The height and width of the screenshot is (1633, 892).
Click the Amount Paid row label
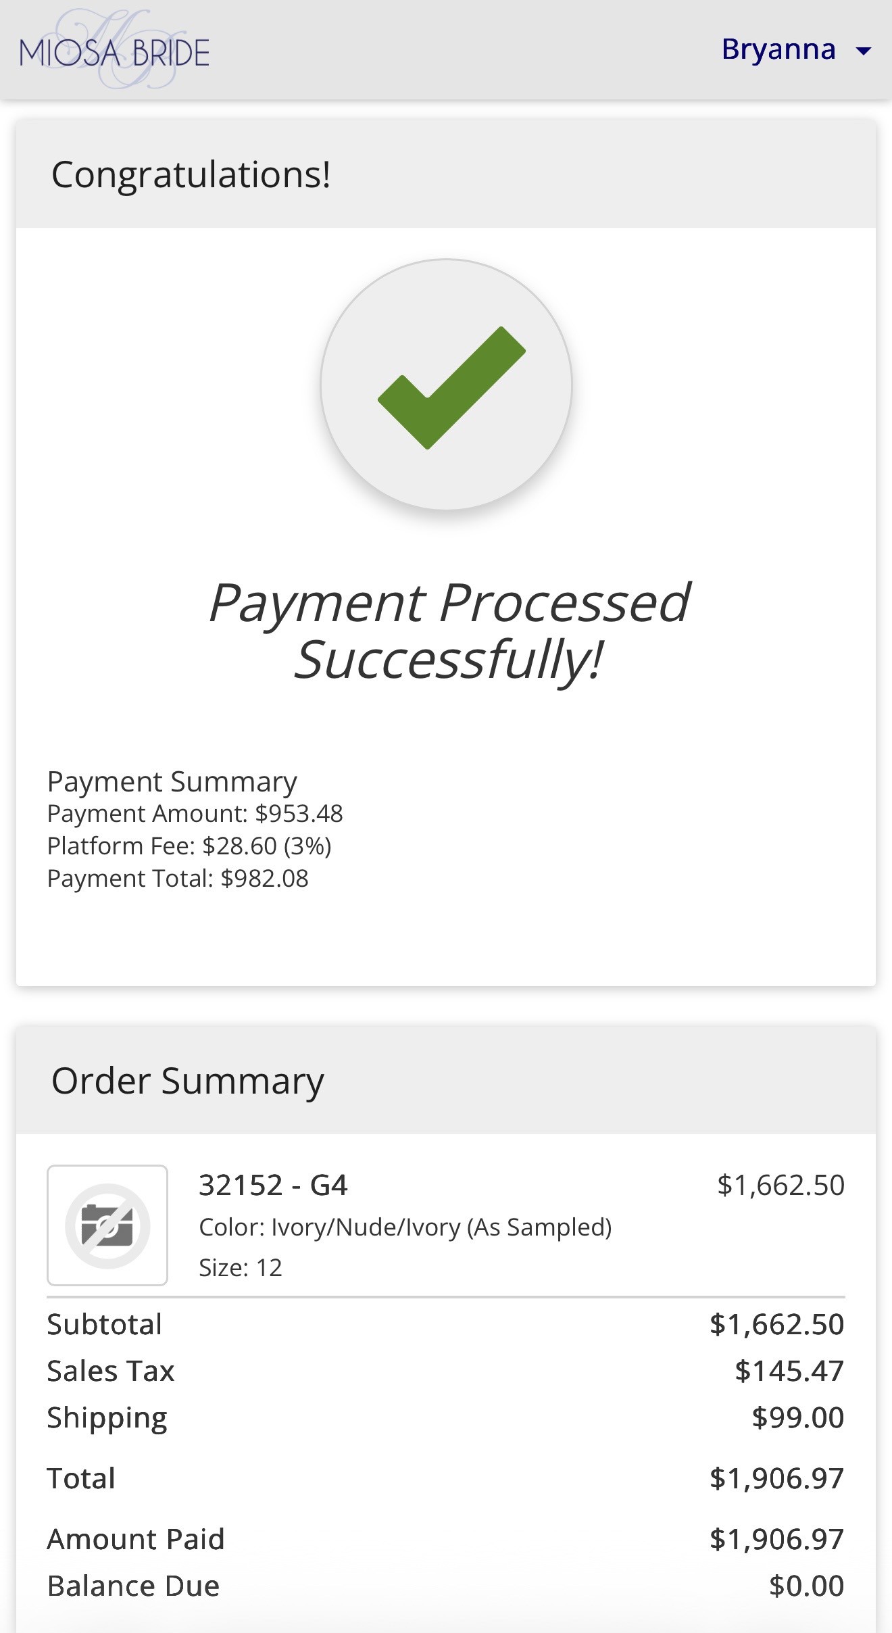[x=135, y=1539]
